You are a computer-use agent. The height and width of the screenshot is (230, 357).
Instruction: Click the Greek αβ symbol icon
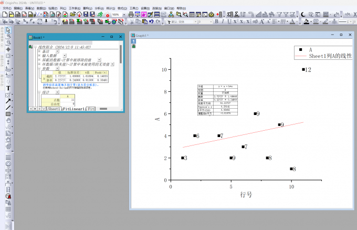[x=255, y=22]
